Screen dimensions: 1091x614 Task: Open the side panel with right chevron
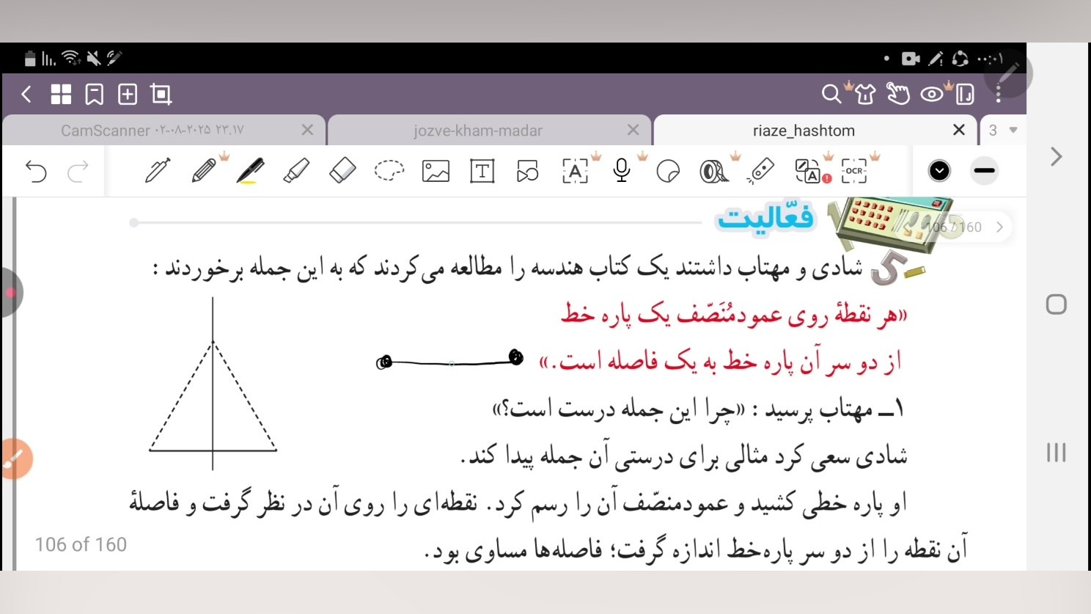point(1057,156)
